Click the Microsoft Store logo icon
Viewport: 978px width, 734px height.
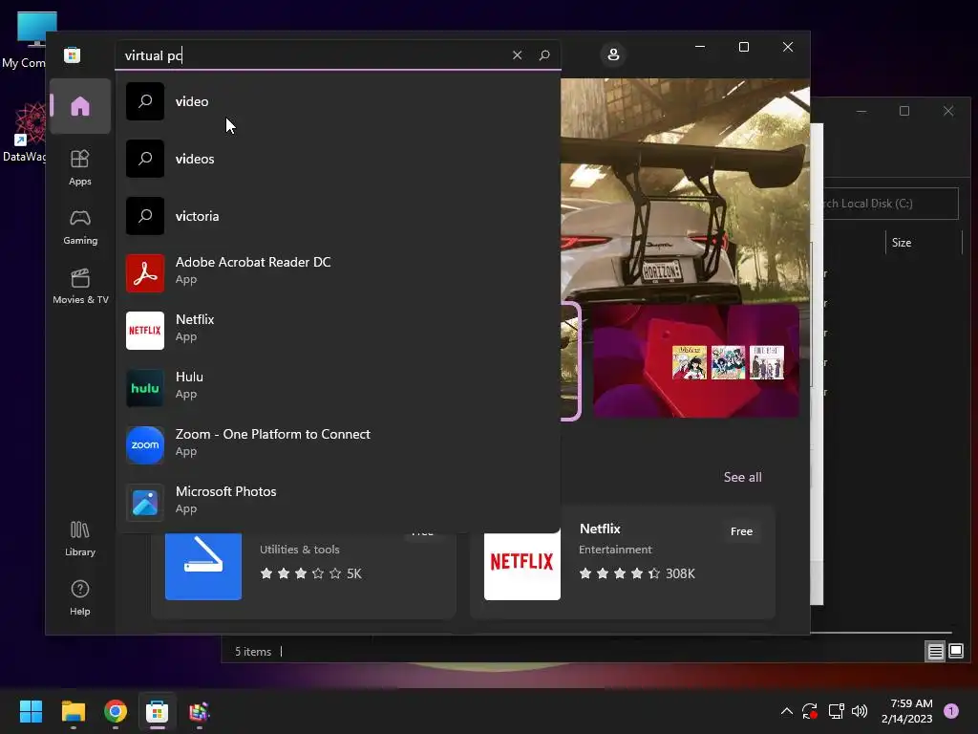[72, 54]
